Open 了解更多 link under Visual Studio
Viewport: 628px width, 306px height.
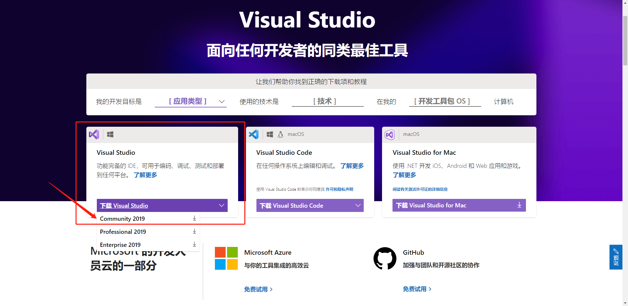coord(146,175)
